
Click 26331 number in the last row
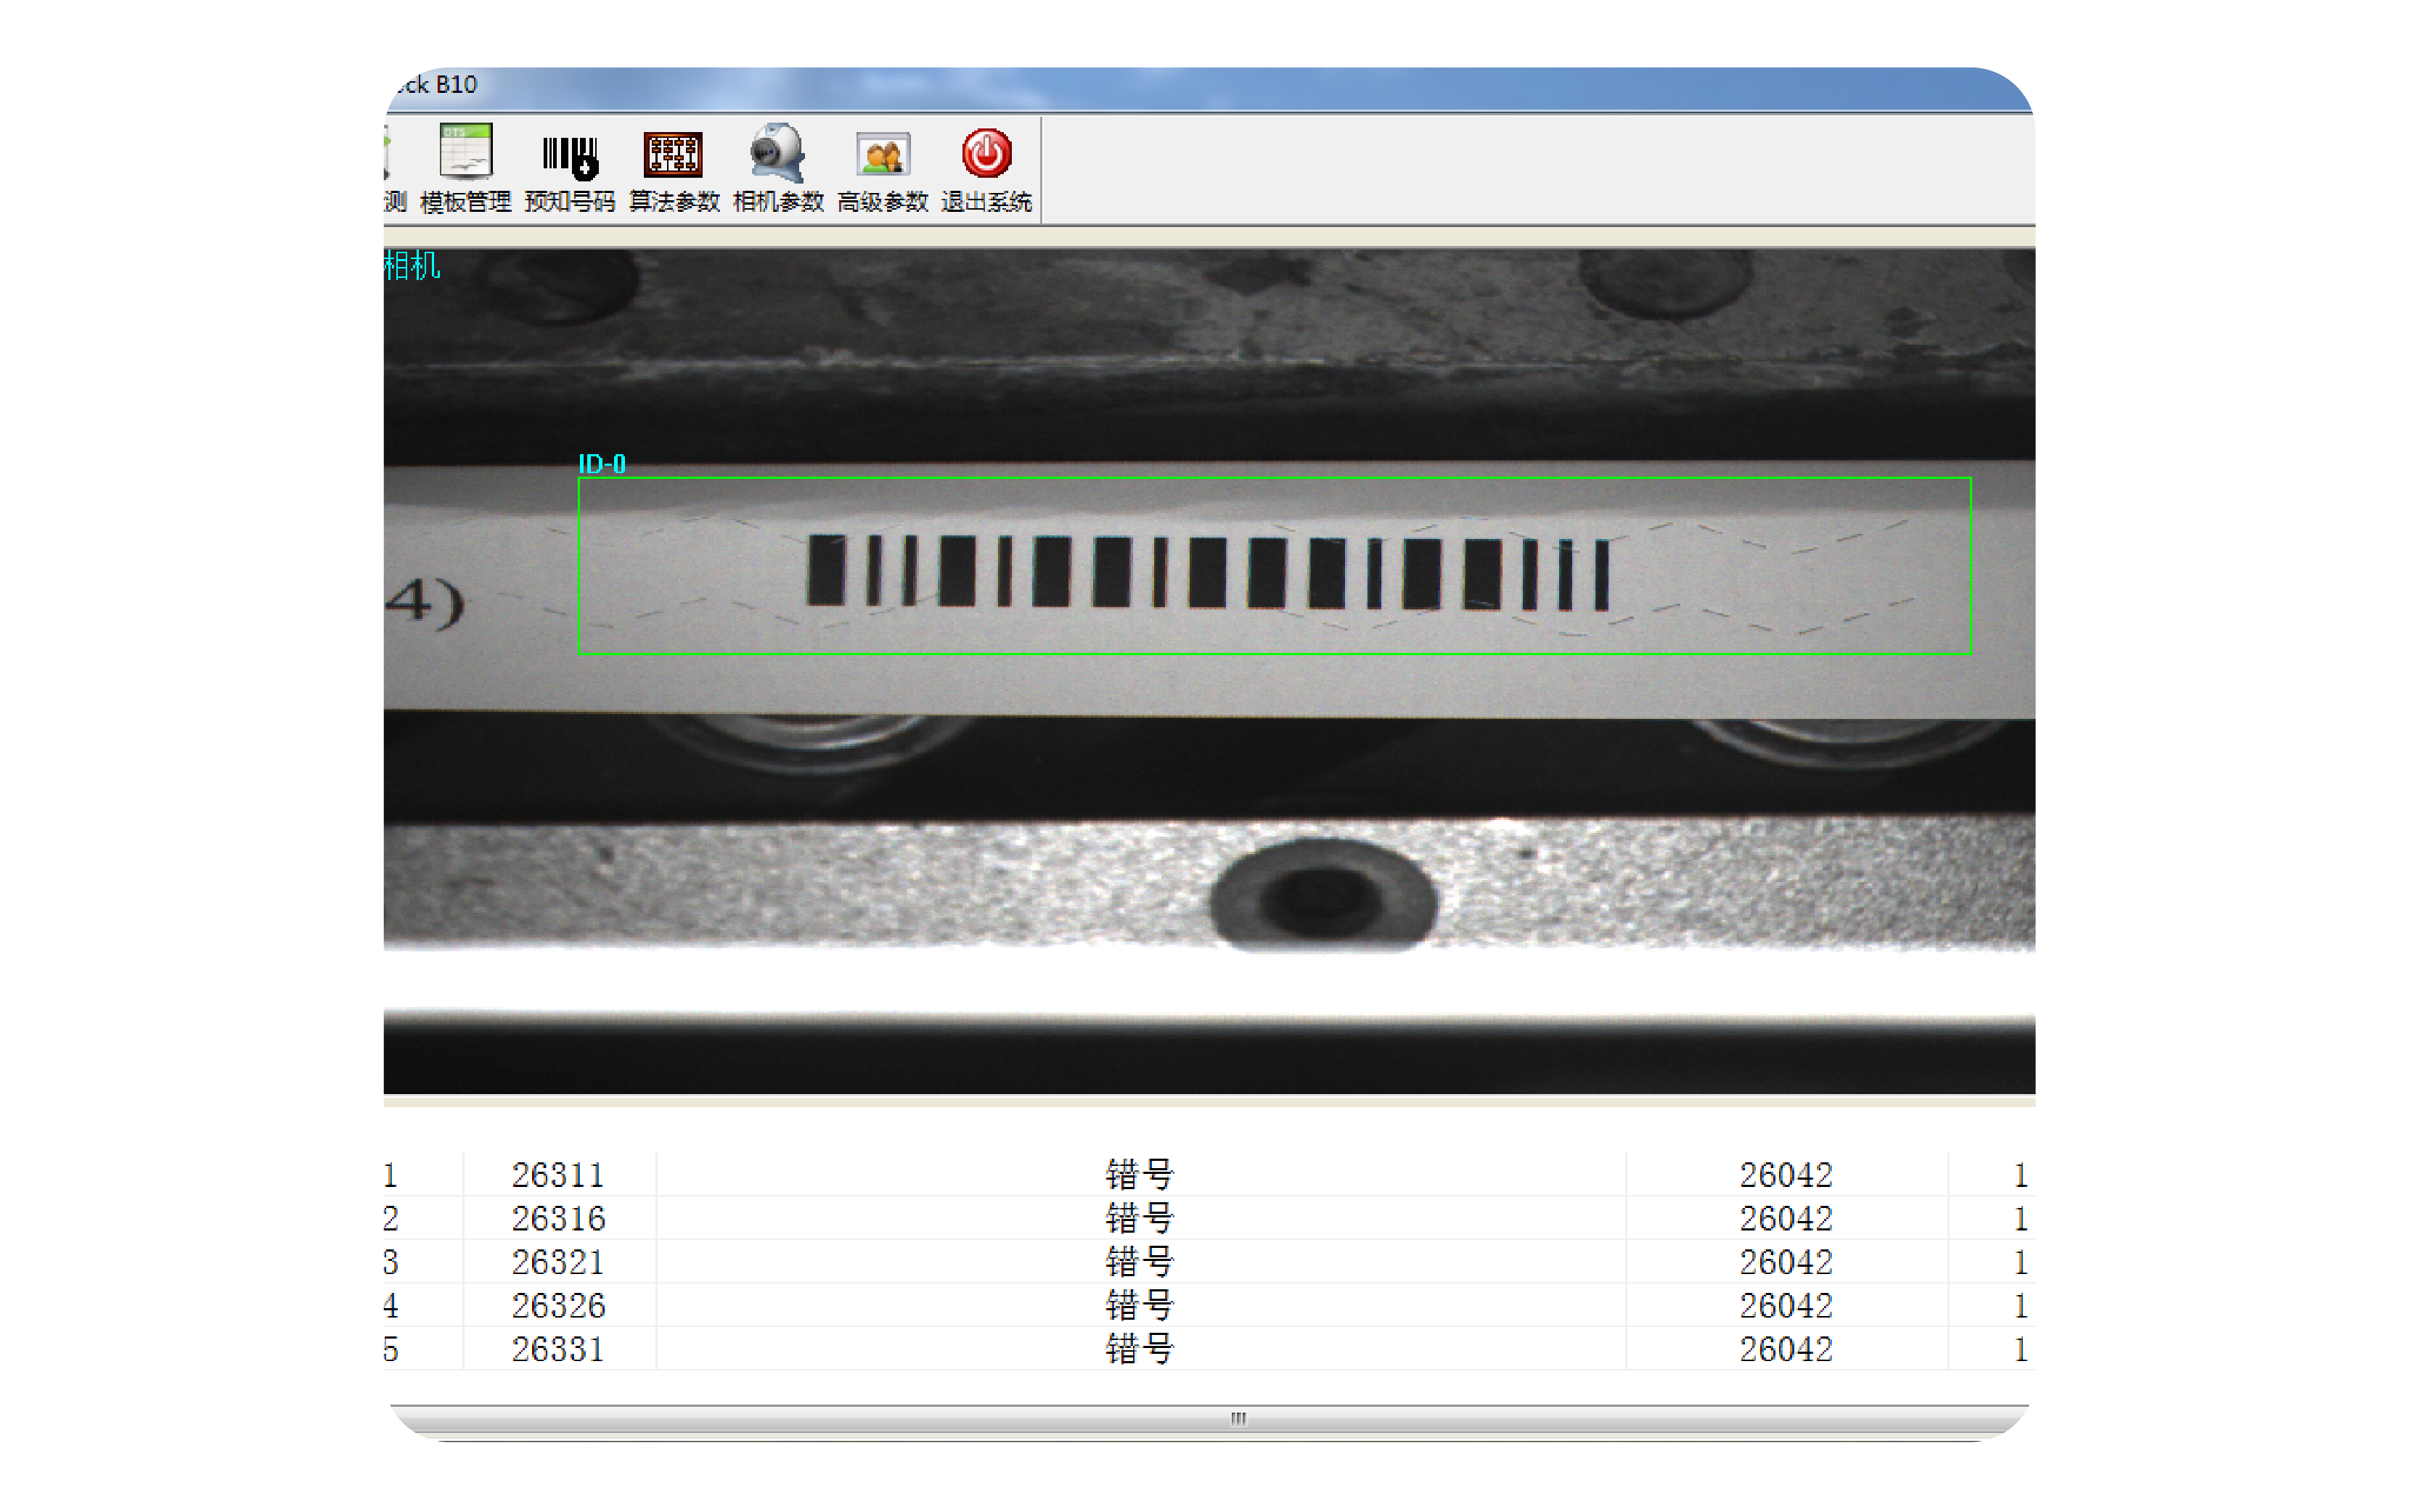pos(557,1350)
